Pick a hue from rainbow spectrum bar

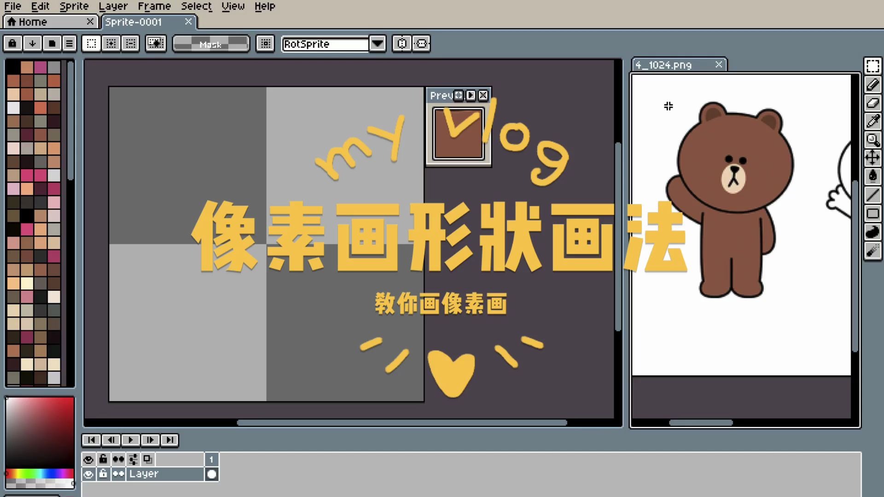tap(40, 474)
